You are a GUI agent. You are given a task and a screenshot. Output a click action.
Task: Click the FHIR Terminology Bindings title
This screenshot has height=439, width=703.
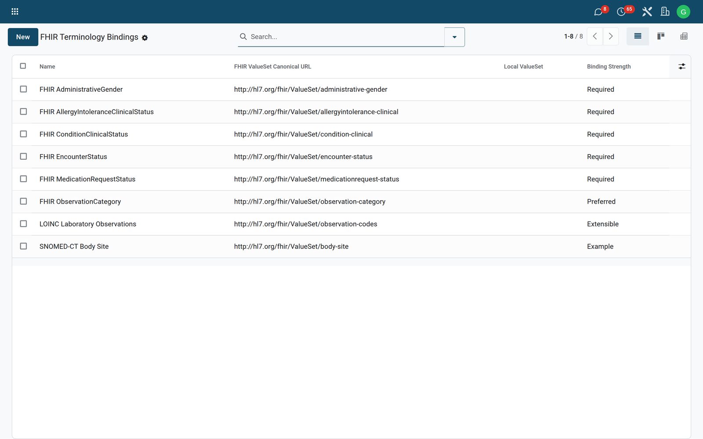(89, 37)
